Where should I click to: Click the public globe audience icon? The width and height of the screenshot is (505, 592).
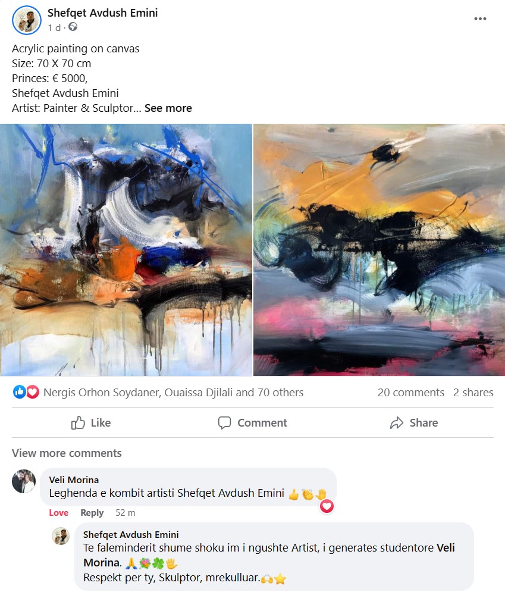click(x=73, y=27)
